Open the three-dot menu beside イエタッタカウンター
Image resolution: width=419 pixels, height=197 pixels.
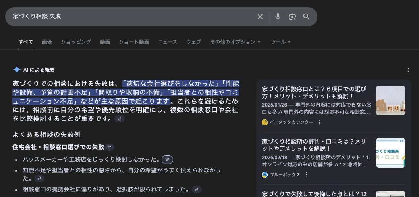pos(319,122)
